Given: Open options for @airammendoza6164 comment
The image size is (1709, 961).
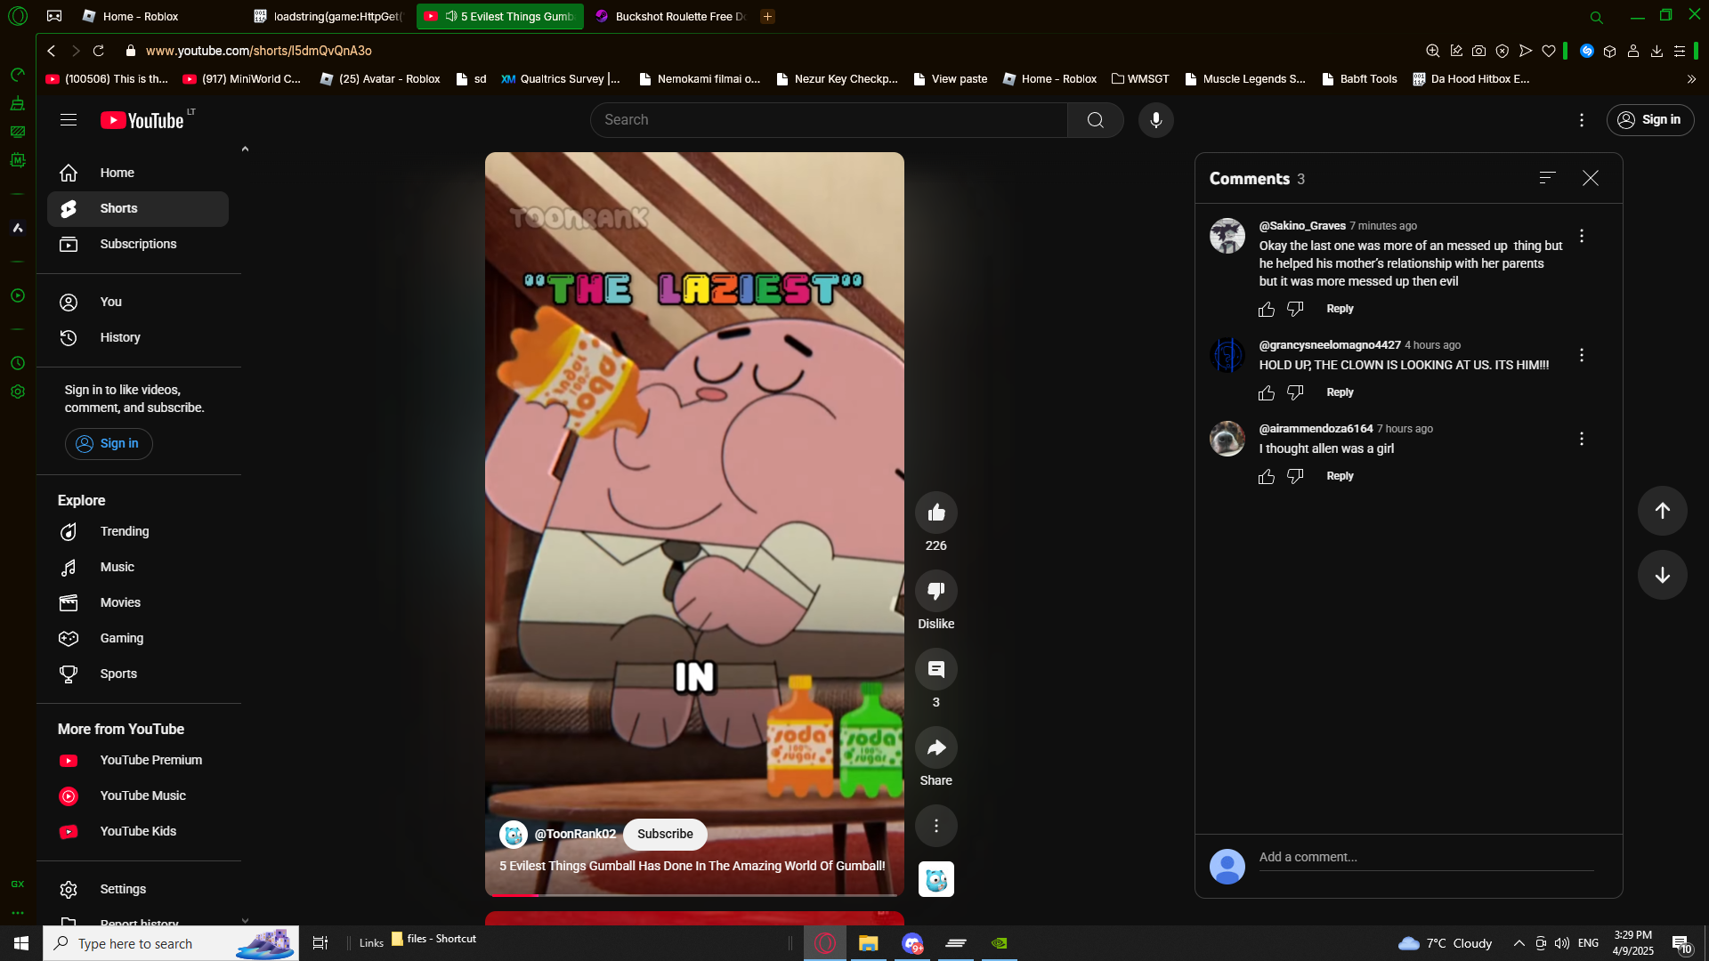Looking at the screenshot, I should point(1581,439).
